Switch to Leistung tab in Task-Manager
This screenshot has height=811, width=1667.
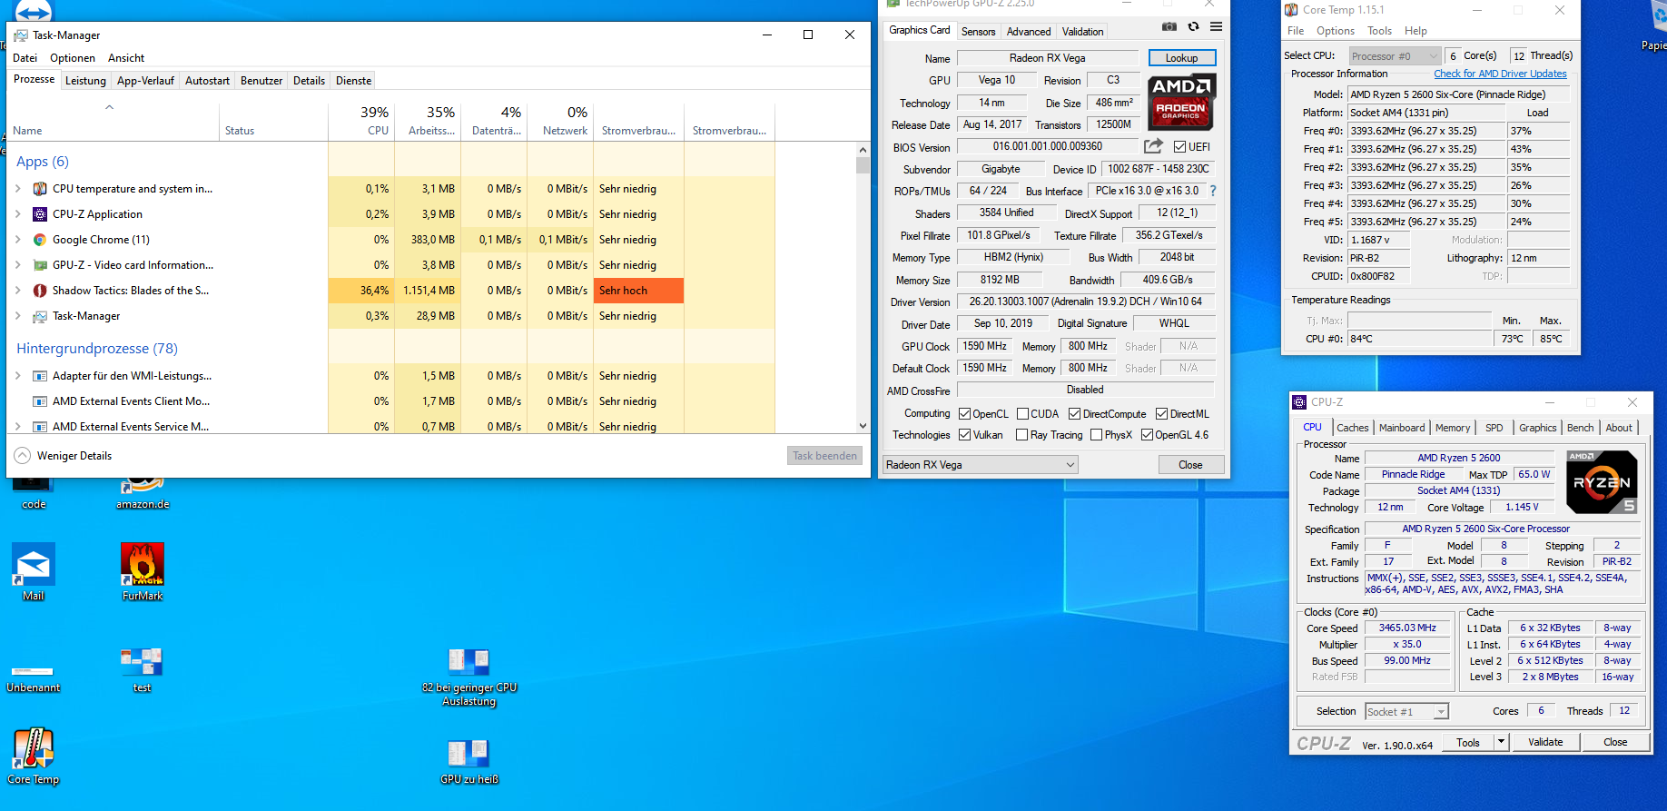(x=85, y=81)
